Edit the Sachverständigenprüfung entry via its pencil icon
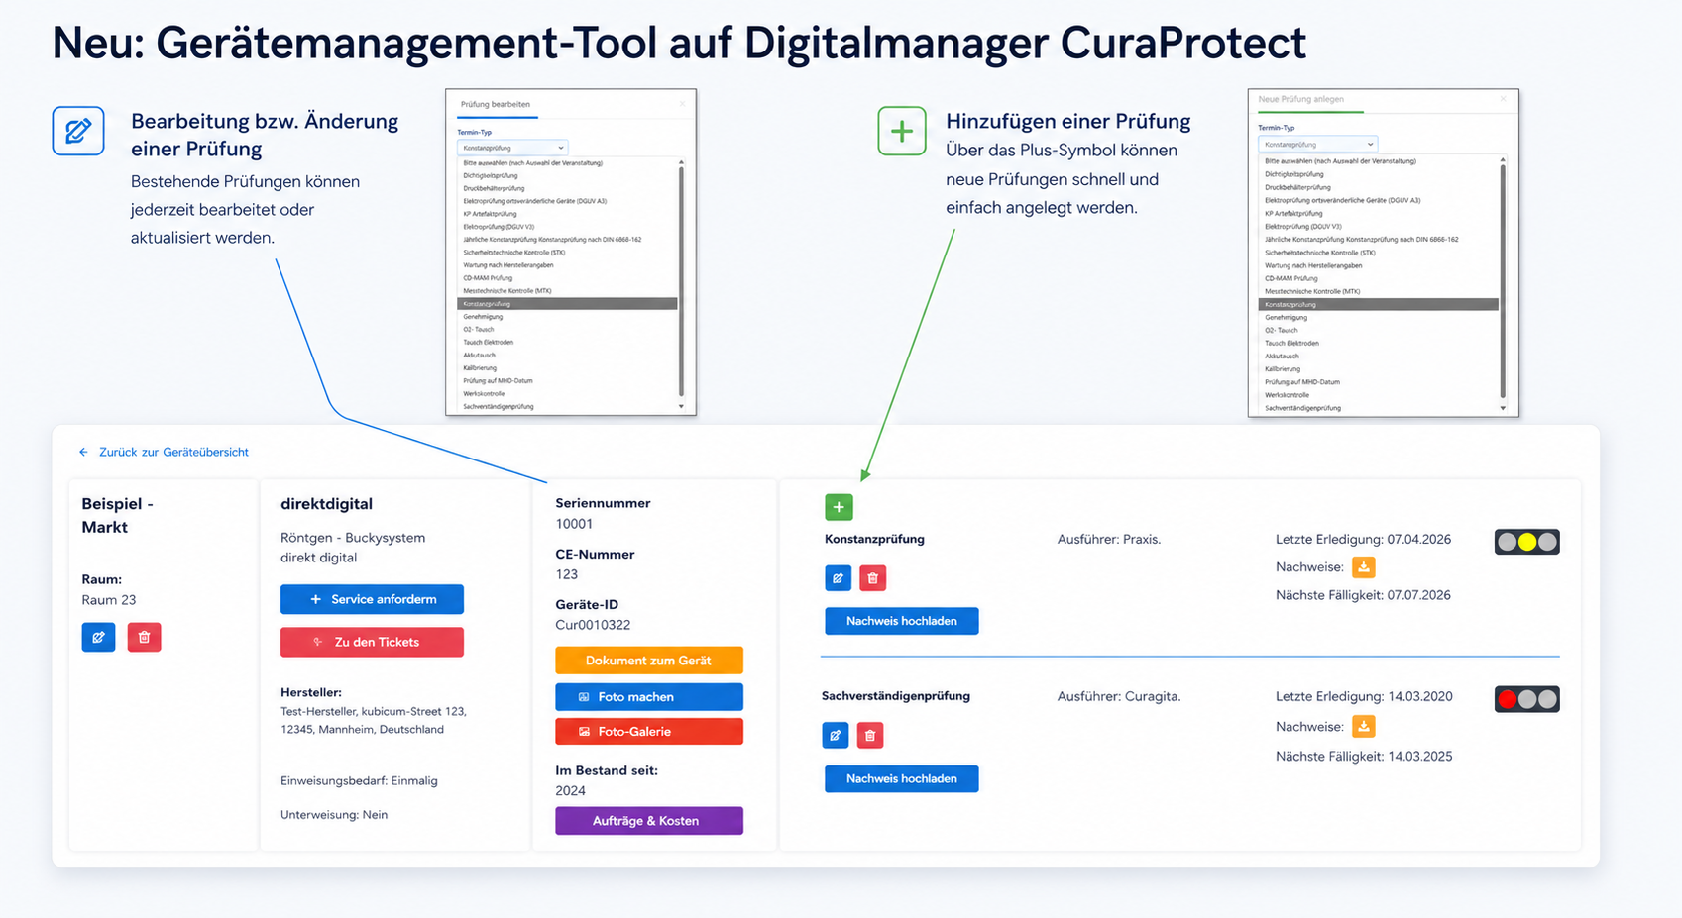The width and height of the screenshot is (1682, 918). [835, 735]
